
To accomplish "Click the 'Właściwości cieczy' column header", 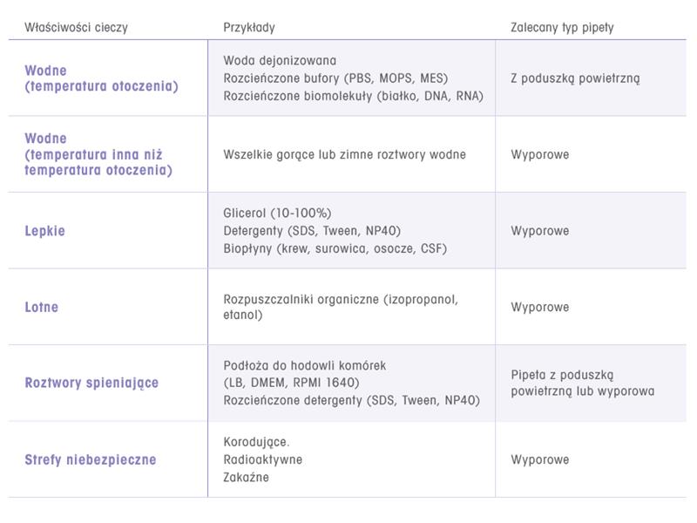I will tap(77, 27).
